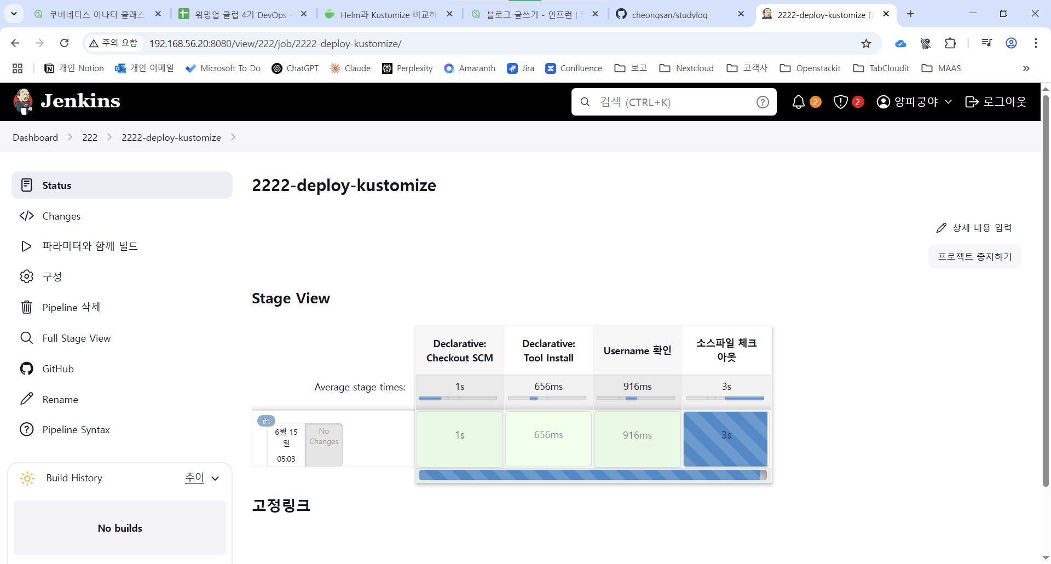1051x564 pixels.
Task: Open the Chrome three-dot menu
Action: pyautogui.click(x=1036, y=43)
